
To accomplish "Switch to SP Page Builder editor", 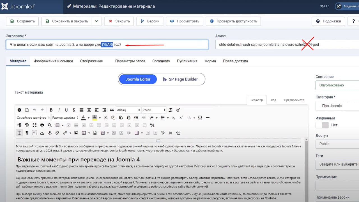I will [180, 79].
